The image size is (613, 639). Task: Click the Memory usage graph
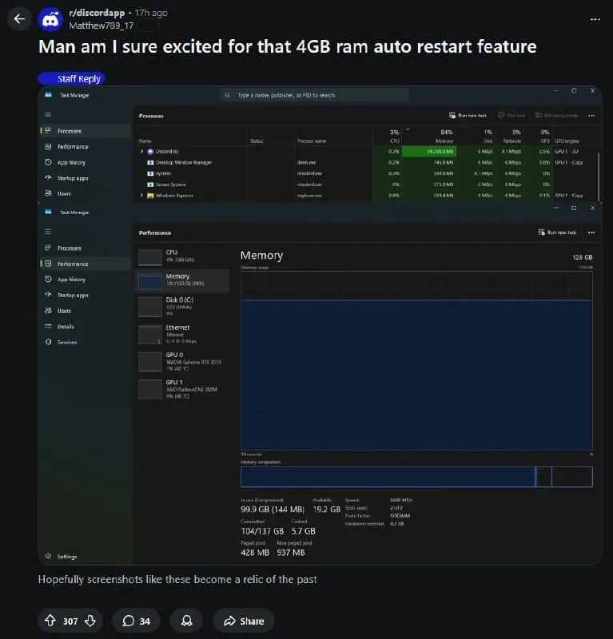pos(416,361)
